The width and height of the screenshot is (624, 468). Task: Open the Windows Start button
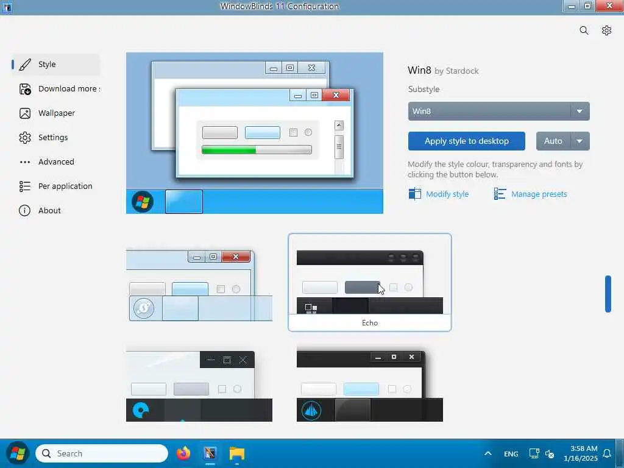[18, 453]
